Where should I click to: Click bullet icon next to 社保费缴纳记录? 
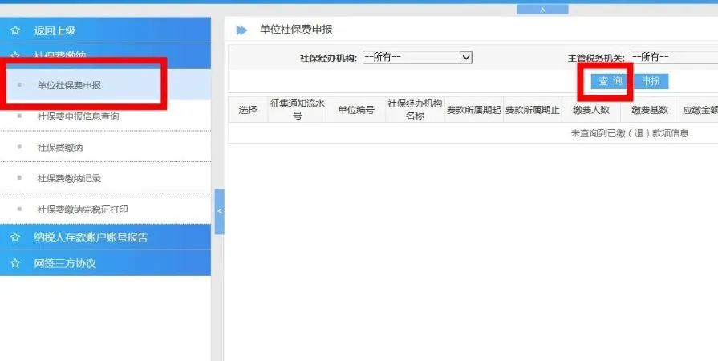click(19, 178)
